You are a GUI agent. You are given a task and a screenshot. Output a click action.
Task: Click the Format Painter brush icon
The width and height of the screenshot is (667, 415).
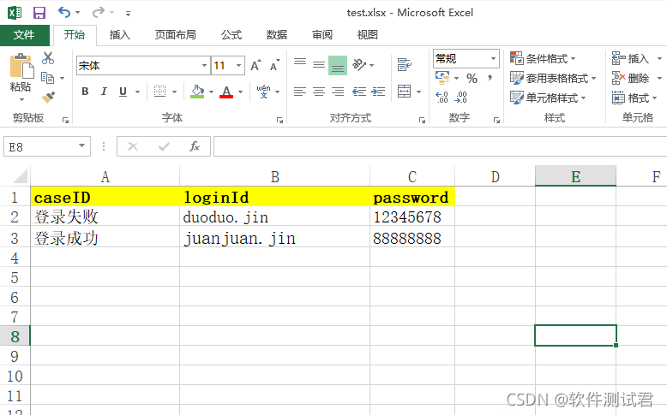click(48, 98)
